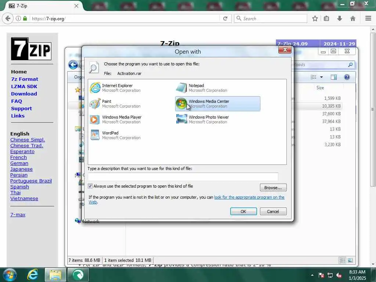Click Explorer window back arrow button
The image size is (376, 282).
click(x=73, y=65)
